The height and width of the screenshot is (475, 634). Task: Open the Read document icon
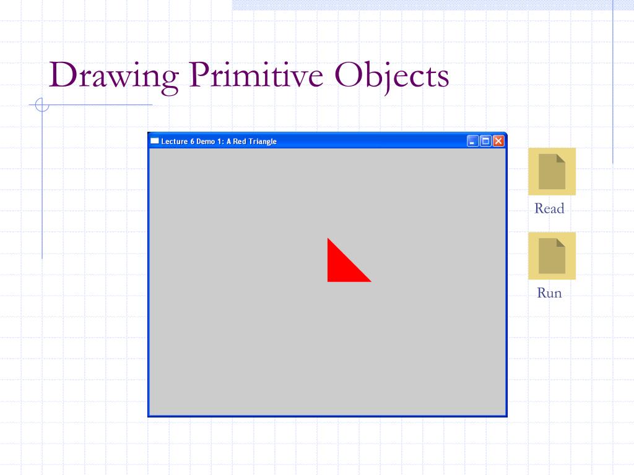(552, 171)
